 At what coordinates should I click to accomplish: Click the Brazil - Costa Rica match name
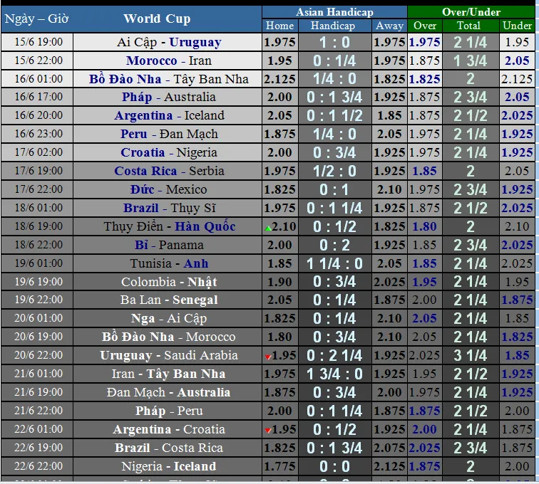pos(169,448)
